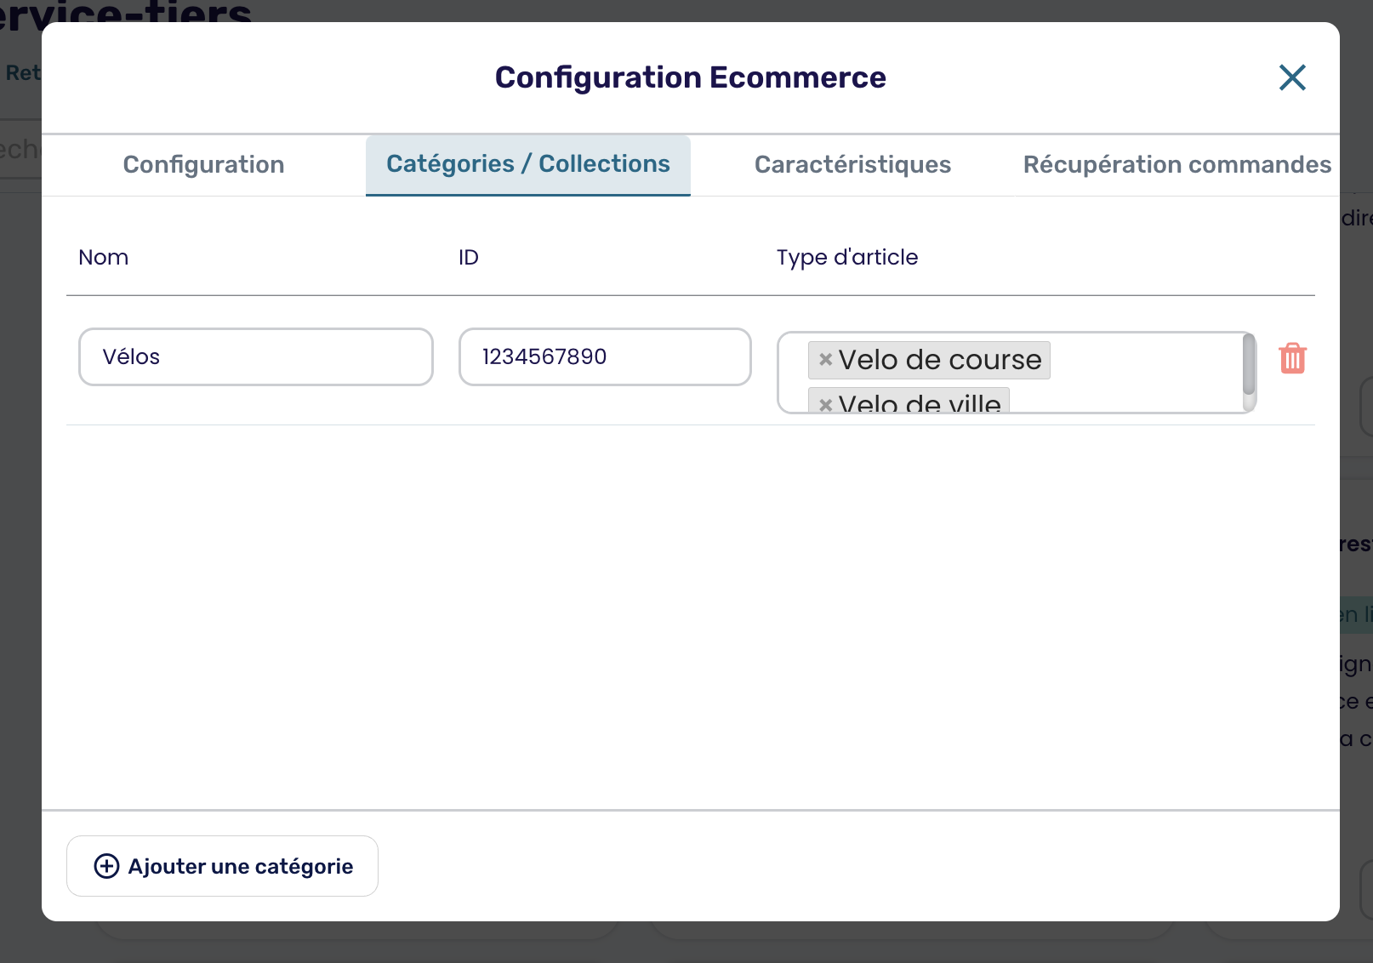
Task: Close the Configuration Ecommerce dialog
Action: point(1292,77)
